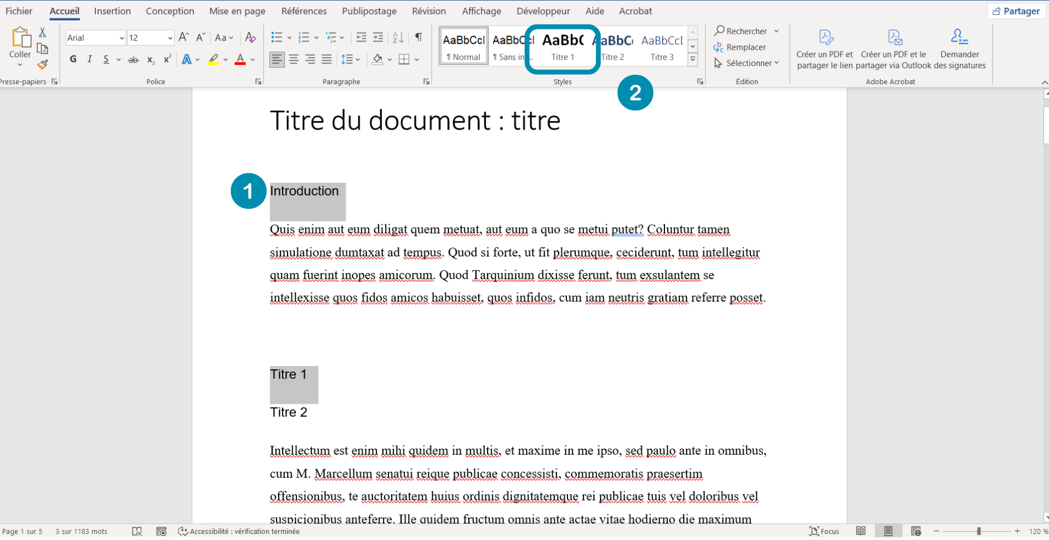Toggle bold formatting (G)

(x=73, y=59)
